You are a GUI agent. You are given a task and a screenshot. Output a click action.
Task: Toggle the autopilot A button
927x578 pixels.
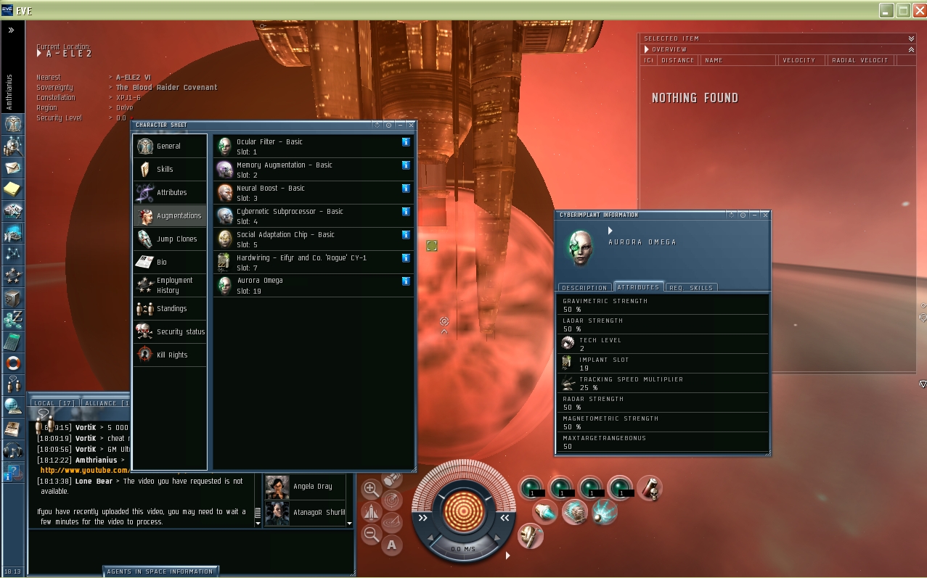click(x=392, y=545)
